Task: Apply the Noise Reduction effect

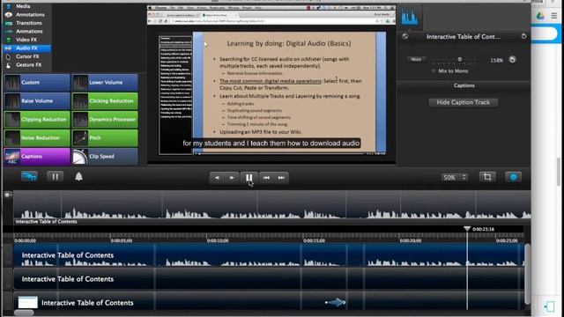Action: 37,138
